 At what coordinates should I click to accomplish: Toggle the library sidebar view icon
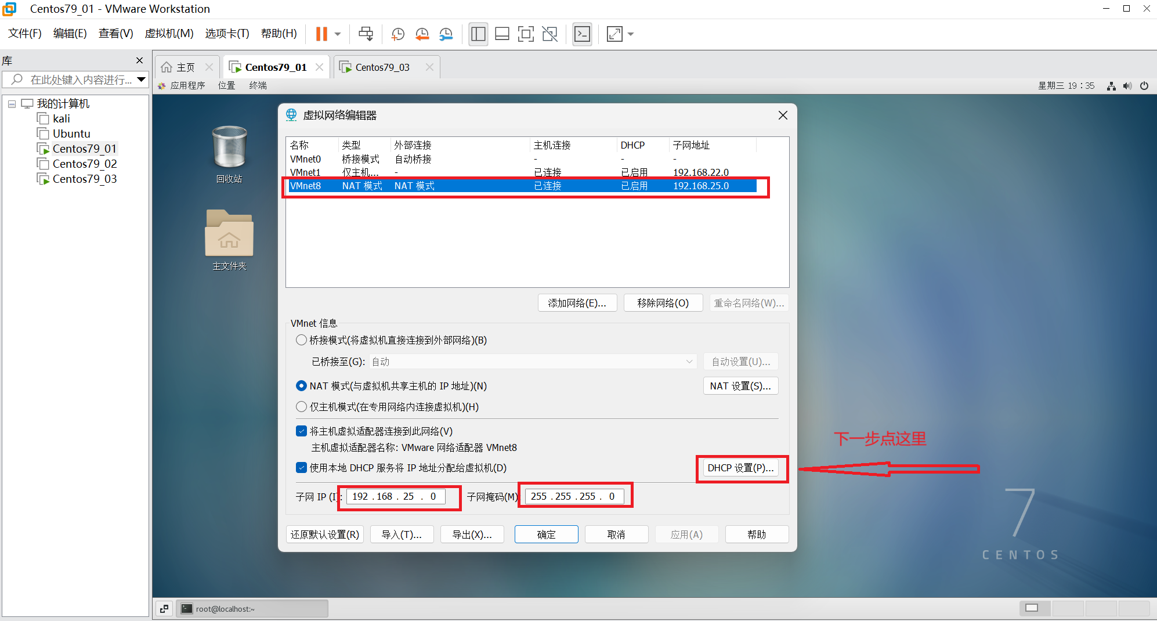pos(478,34)
